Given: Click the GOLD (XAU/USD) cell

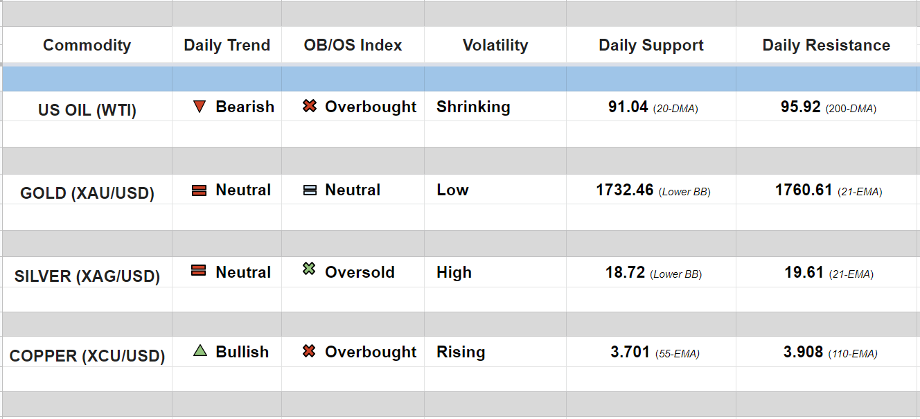Looking at the screenshot, I should tap(87, 193).
